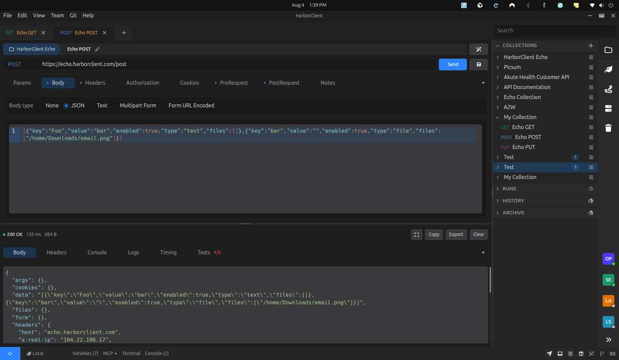Close the Echo GET tab
The image size is (619, 360).
[43, 33]
